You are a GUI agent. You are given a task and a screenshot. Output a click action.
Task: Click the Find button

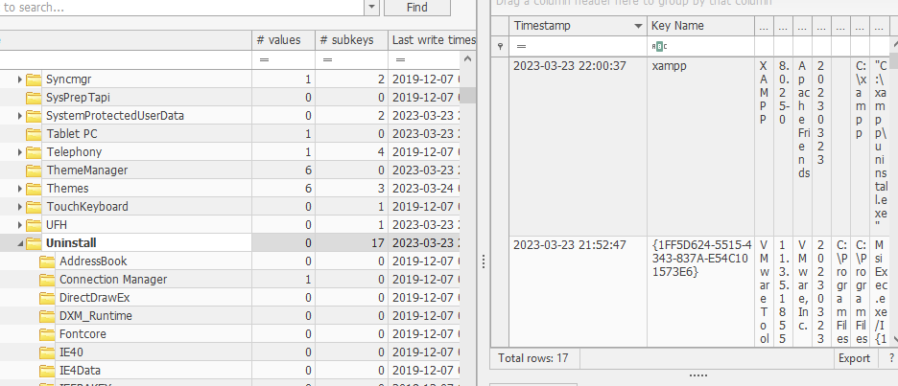[417, 8]
